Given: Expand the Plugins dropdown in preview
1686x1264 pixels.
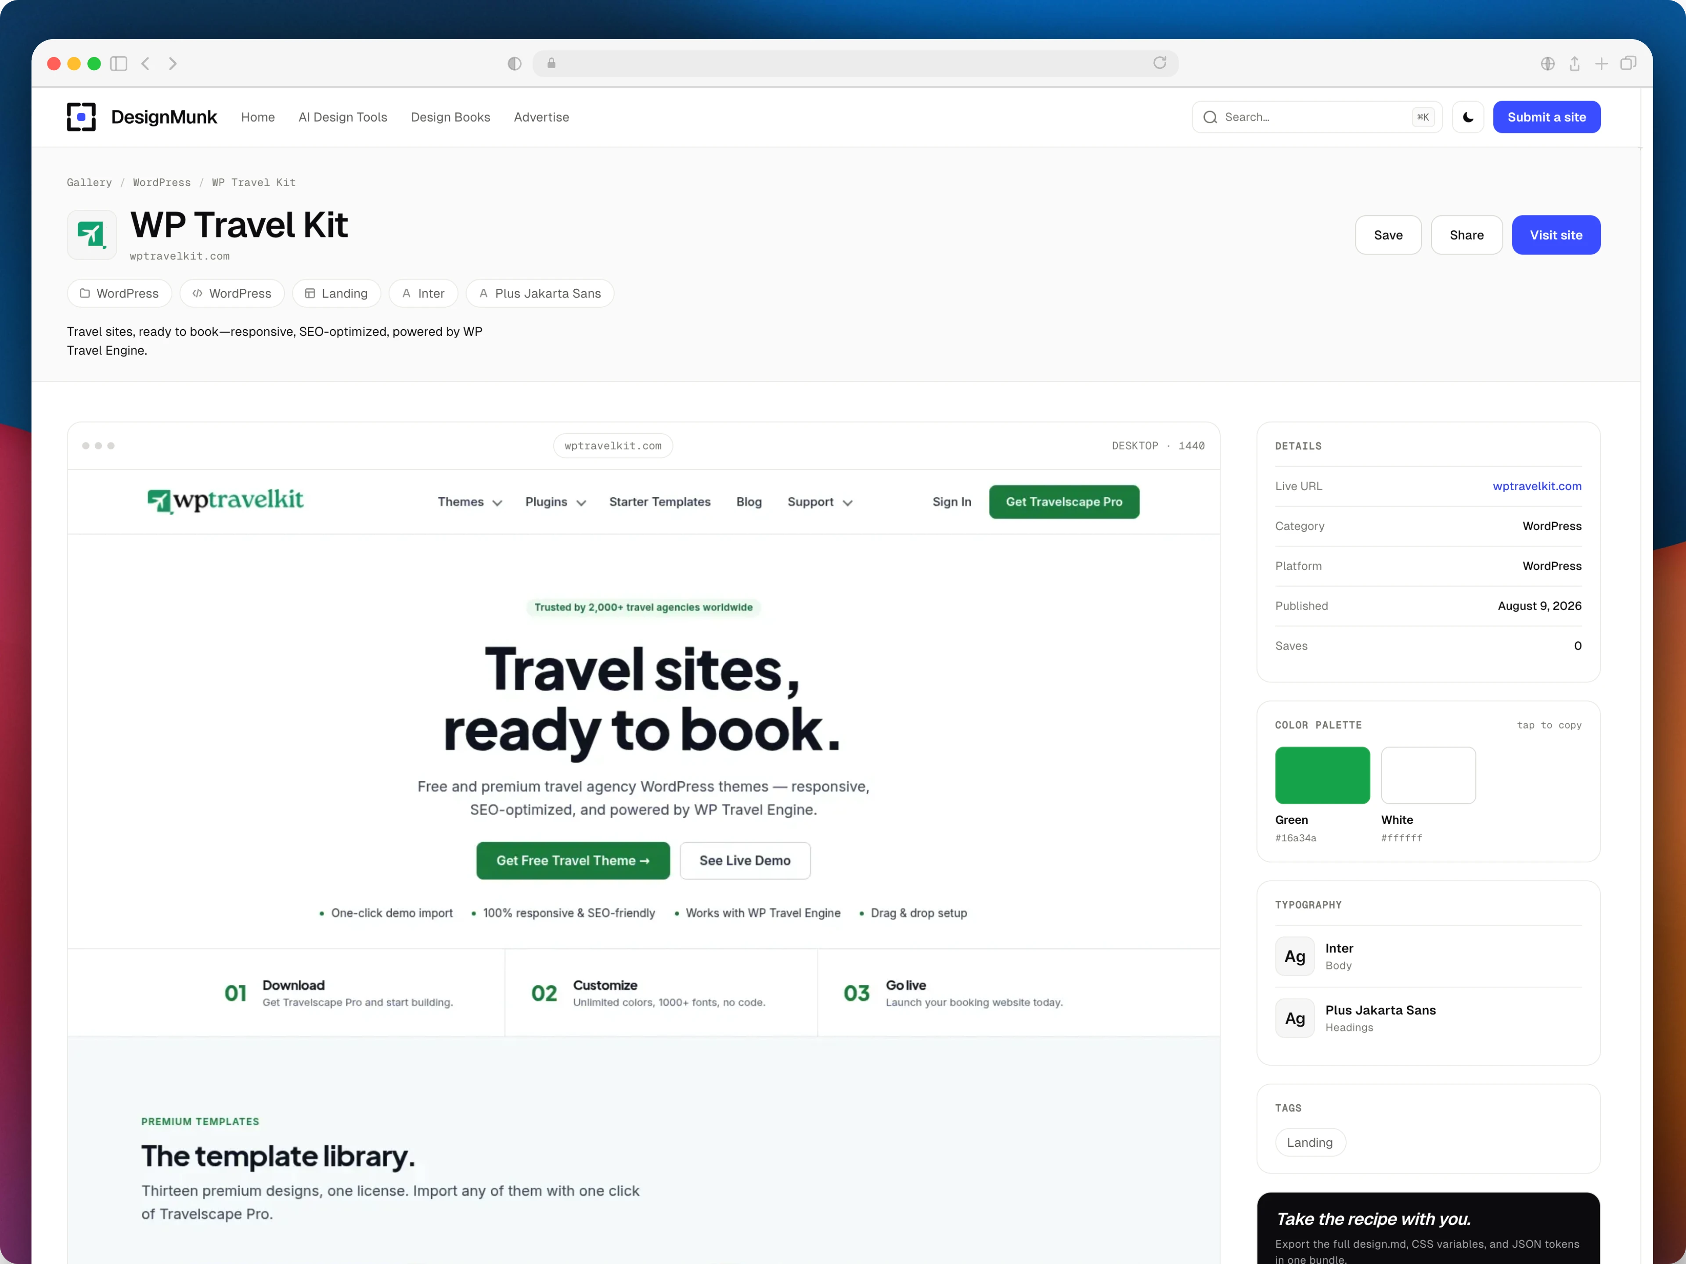Looking at the screenshot, I should point(555,501).
